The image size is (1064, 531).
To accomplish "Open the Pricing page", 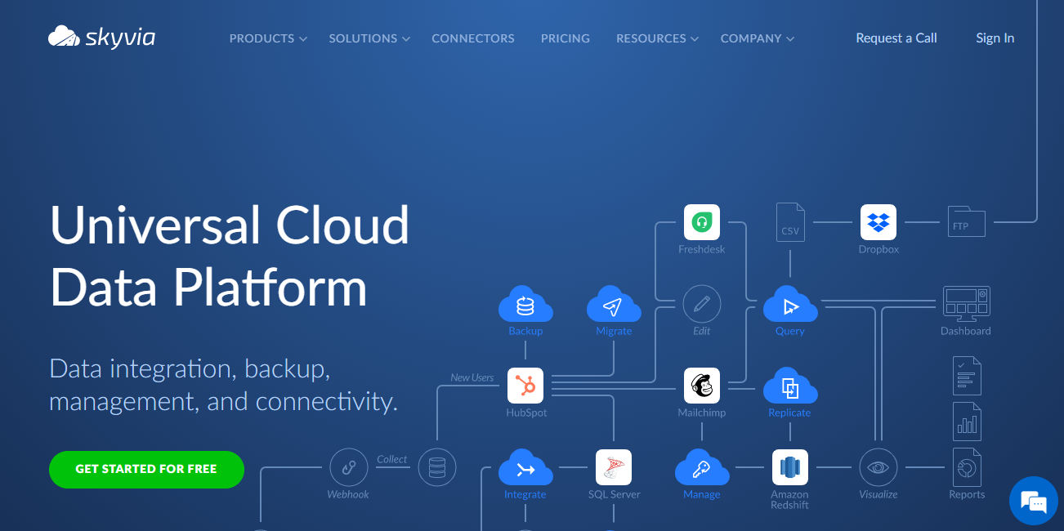I will (566, 38).
